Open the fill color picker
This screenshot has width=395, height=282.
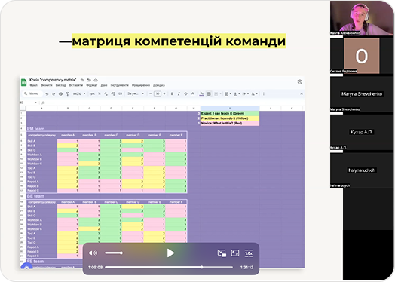[201, 93]
